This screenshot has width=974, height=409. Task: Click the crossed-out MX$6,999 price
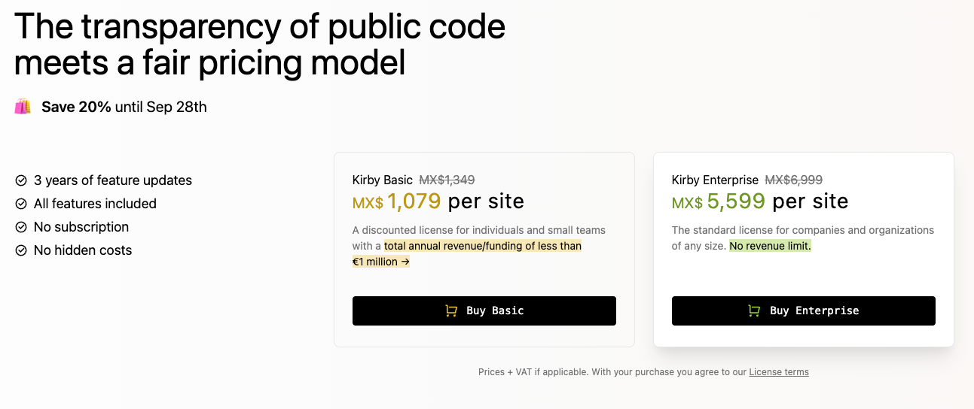click(794, 180)
